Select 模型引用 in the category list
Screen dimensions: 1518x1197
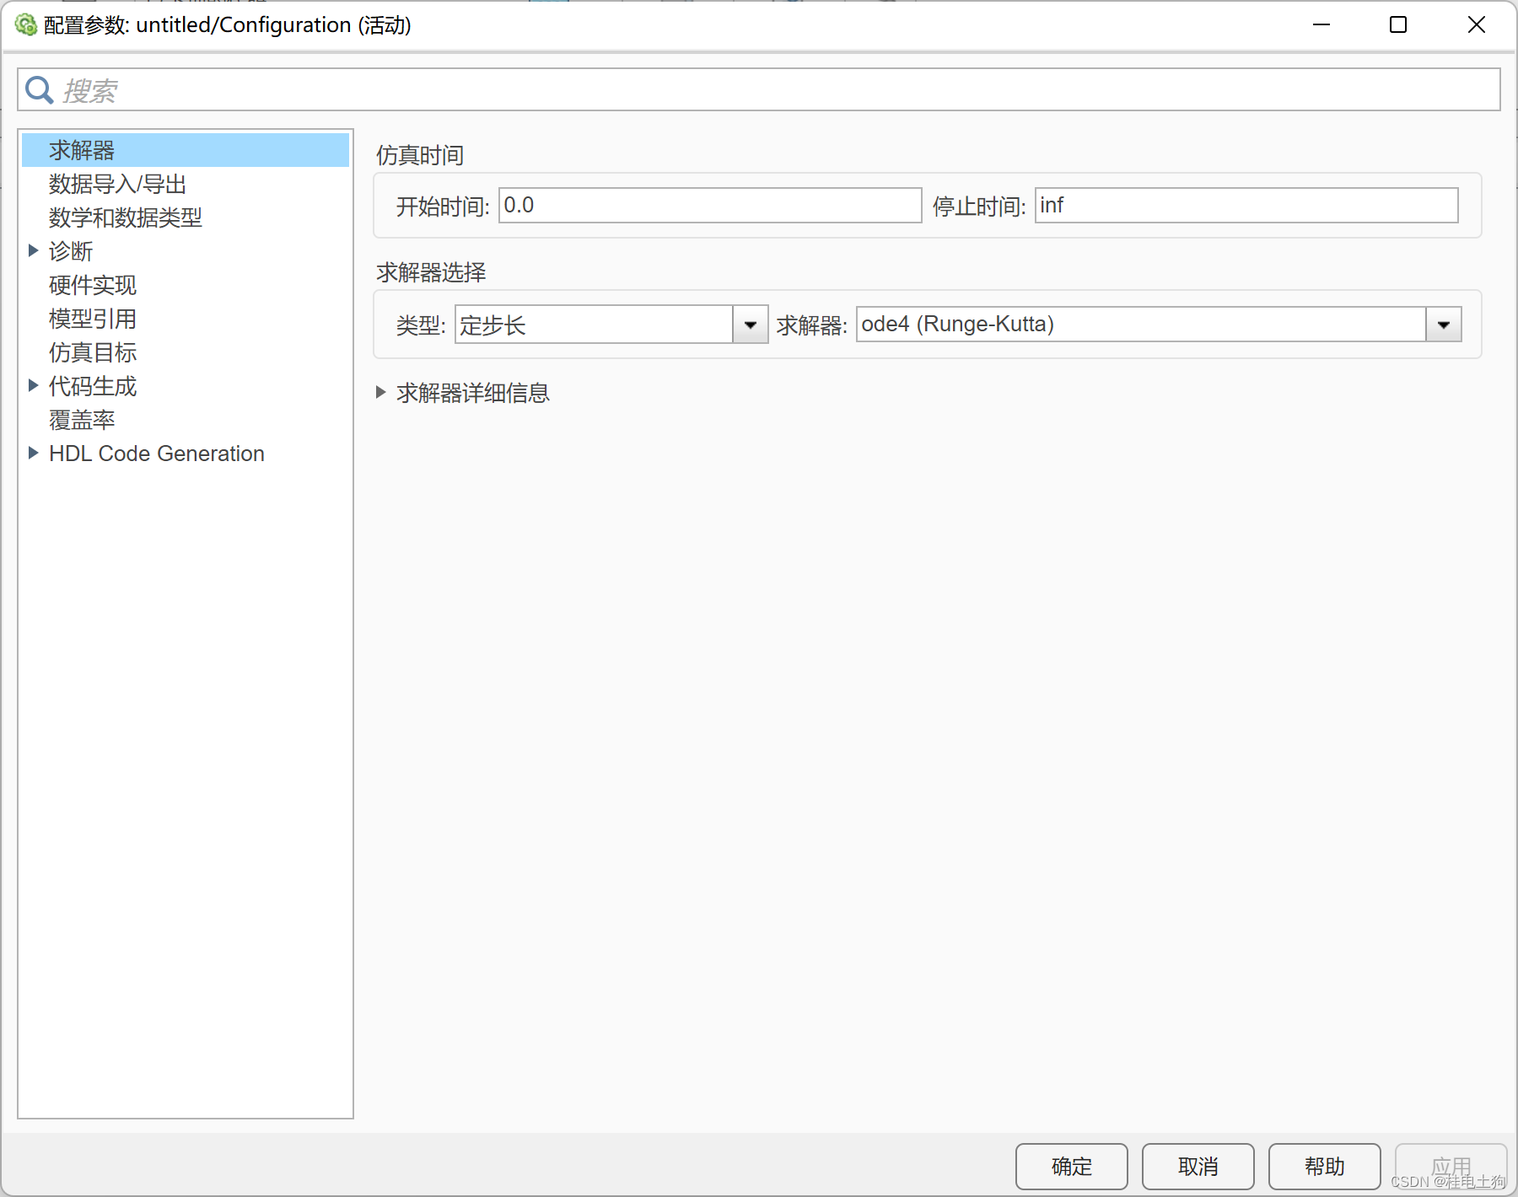click(92, 319)
